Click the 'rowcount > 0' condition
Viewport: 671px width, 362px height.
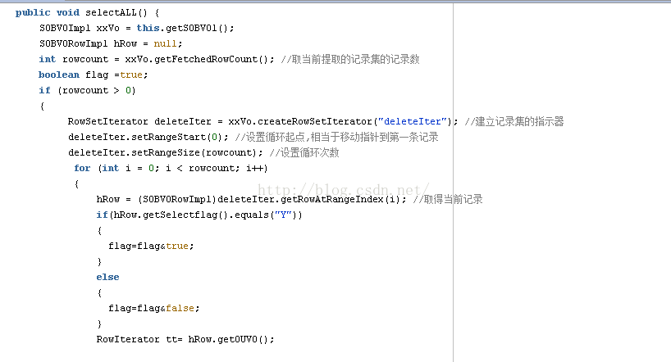tap(96, 90)
